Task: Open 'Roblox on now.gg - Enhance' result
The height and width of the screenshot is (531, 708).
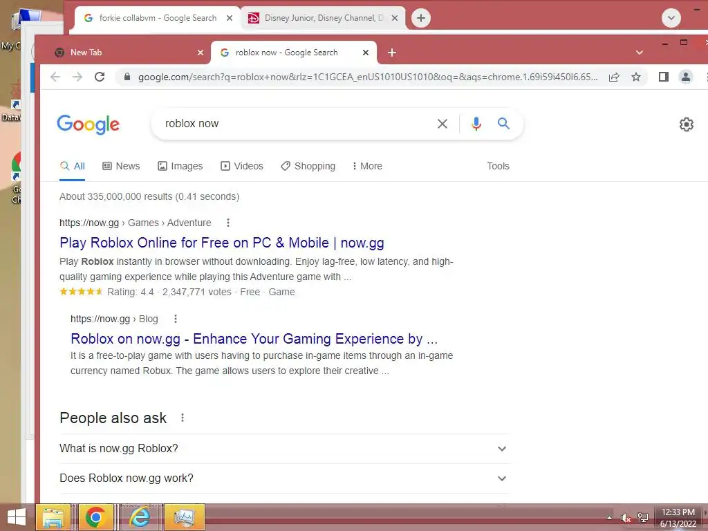Action: (254, 339)
